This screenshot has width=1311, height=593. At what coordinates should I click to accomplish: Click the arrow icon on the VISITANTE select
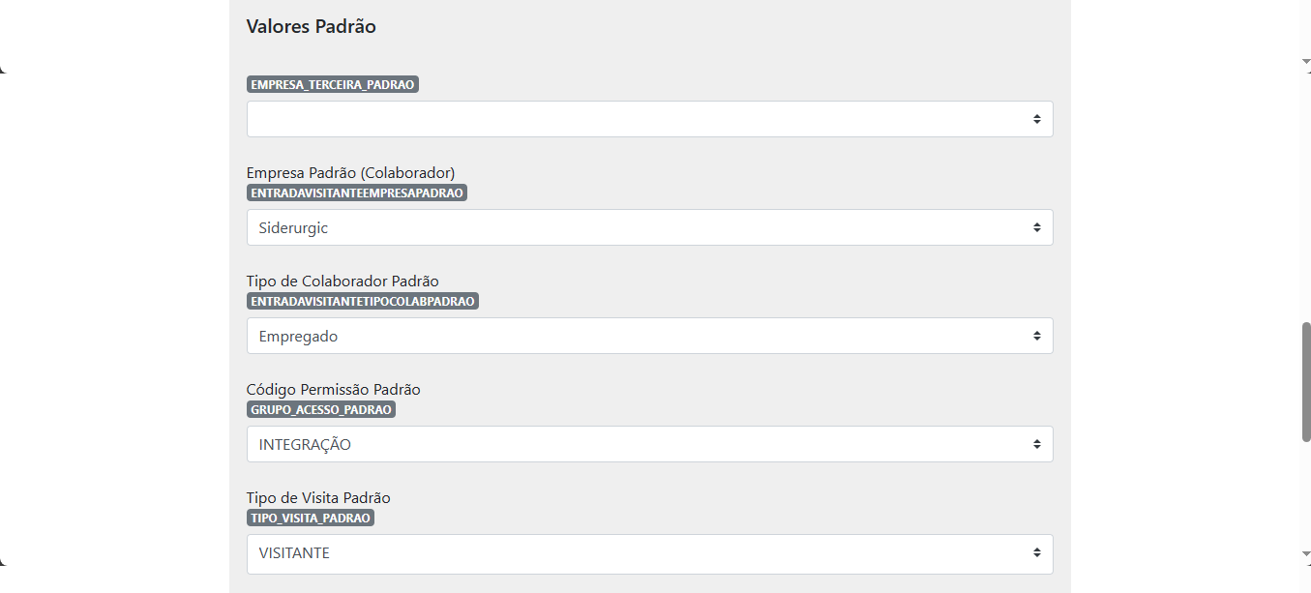(1036, 553)
